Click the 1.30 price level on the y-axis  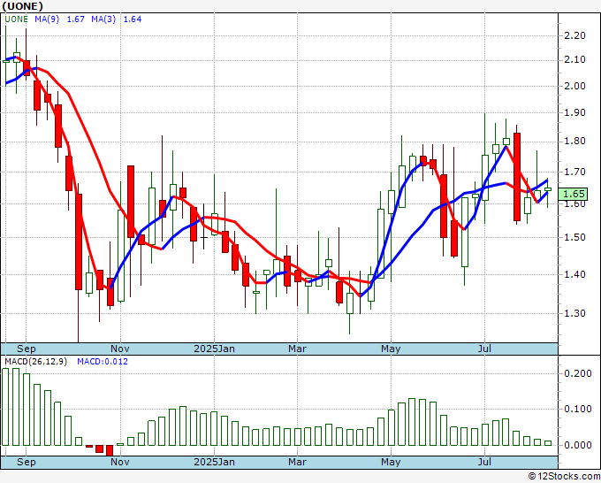click(574, 313)
